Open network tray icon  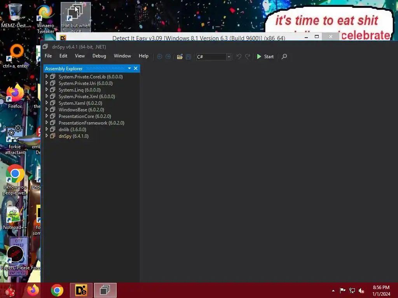(x=352, y=290)
